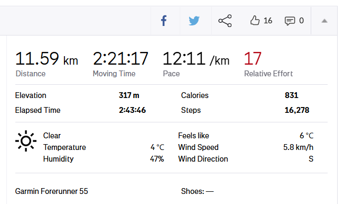
Task: Click the 12:11 /km pace value
Action: click(196, 58)
